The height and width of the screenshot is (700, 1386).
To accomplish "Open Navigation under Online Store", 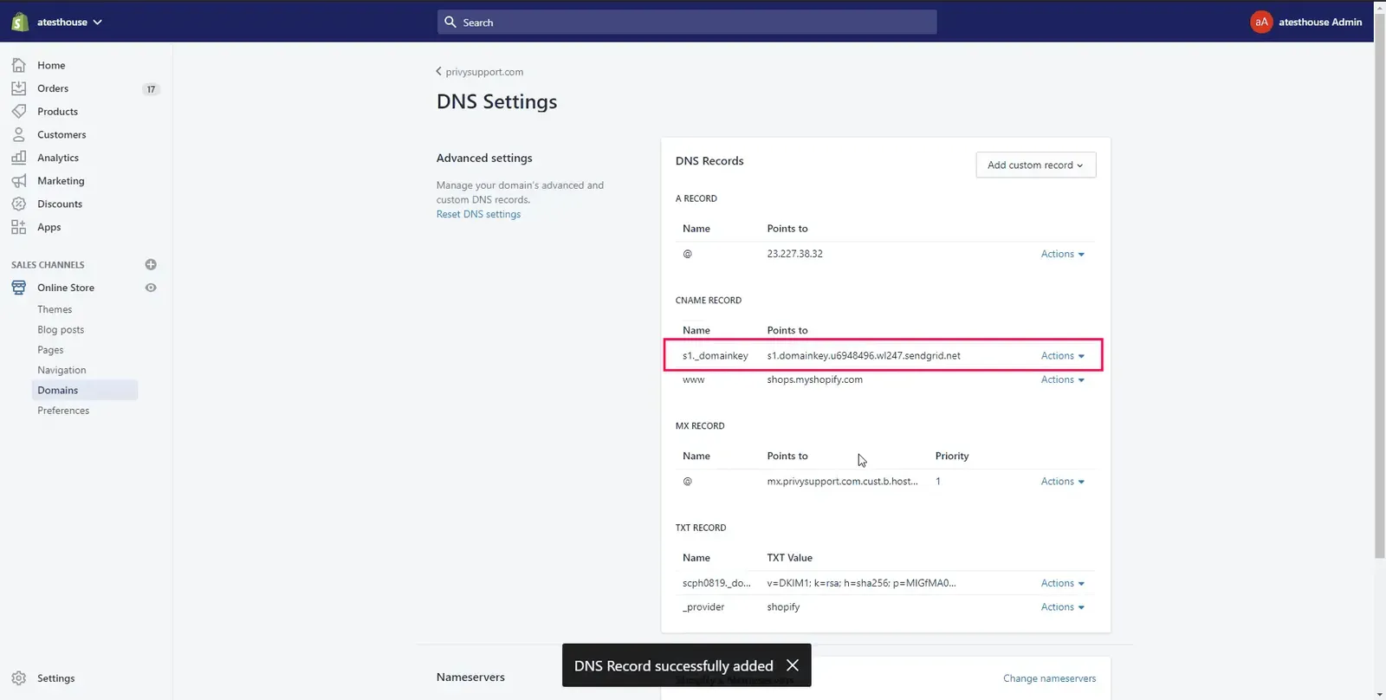I will coord(62,370).
